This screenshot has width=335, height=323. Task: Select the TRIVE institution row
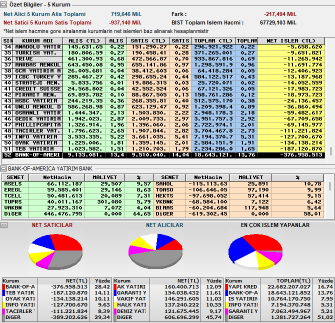[163, 59]
